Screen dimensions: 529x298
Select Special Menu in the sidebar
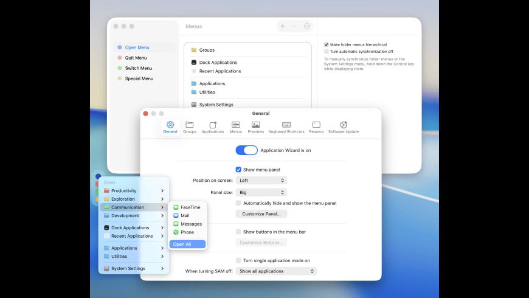coord(144,78)
